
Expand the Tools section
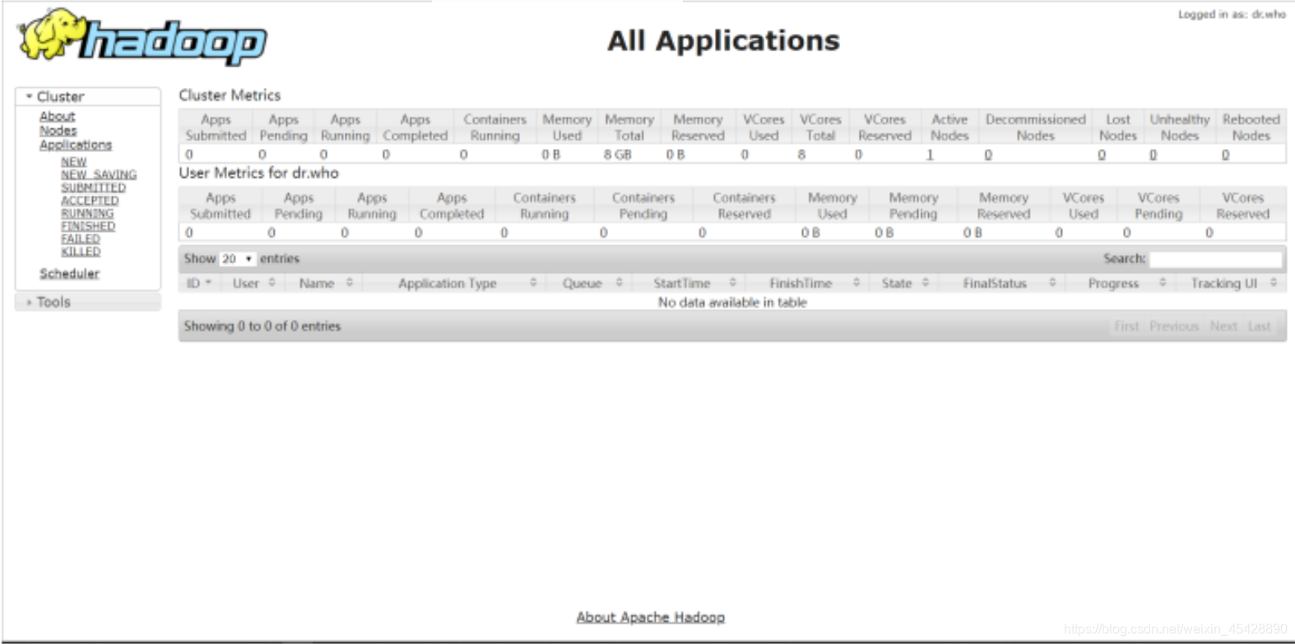87,302
